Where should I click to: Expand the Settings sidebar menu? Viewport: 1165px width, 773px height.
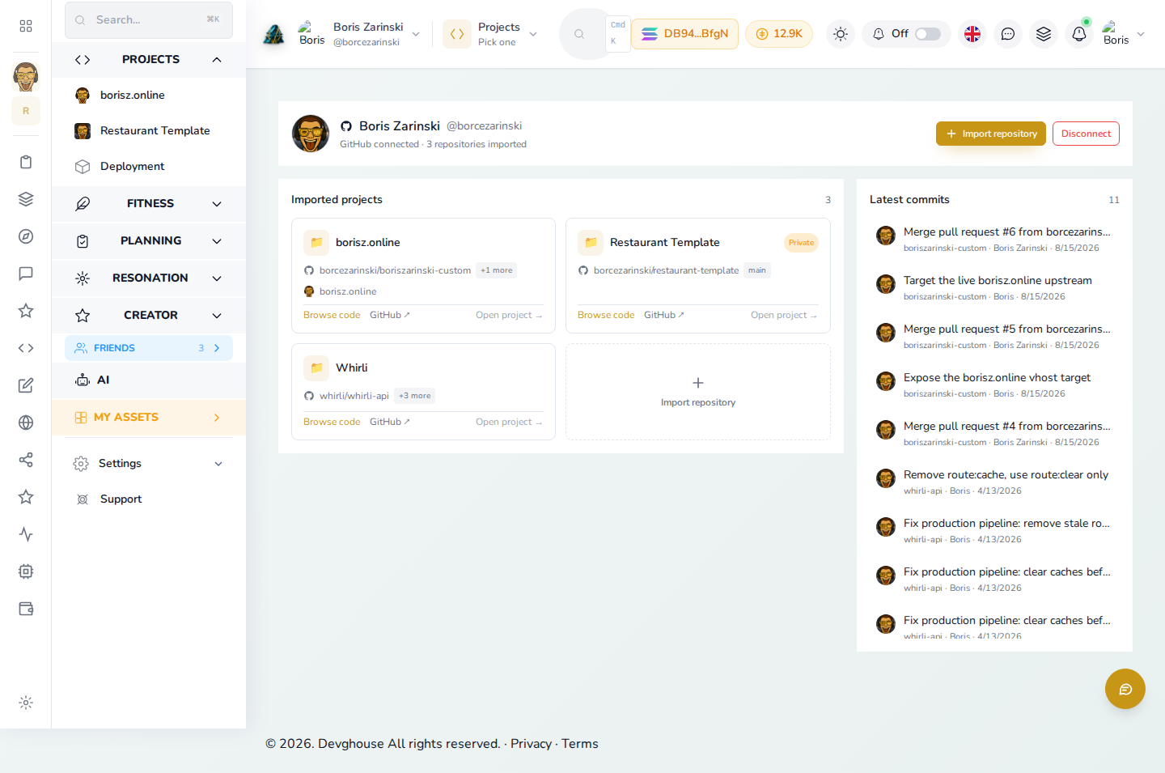tap(149, 463)
